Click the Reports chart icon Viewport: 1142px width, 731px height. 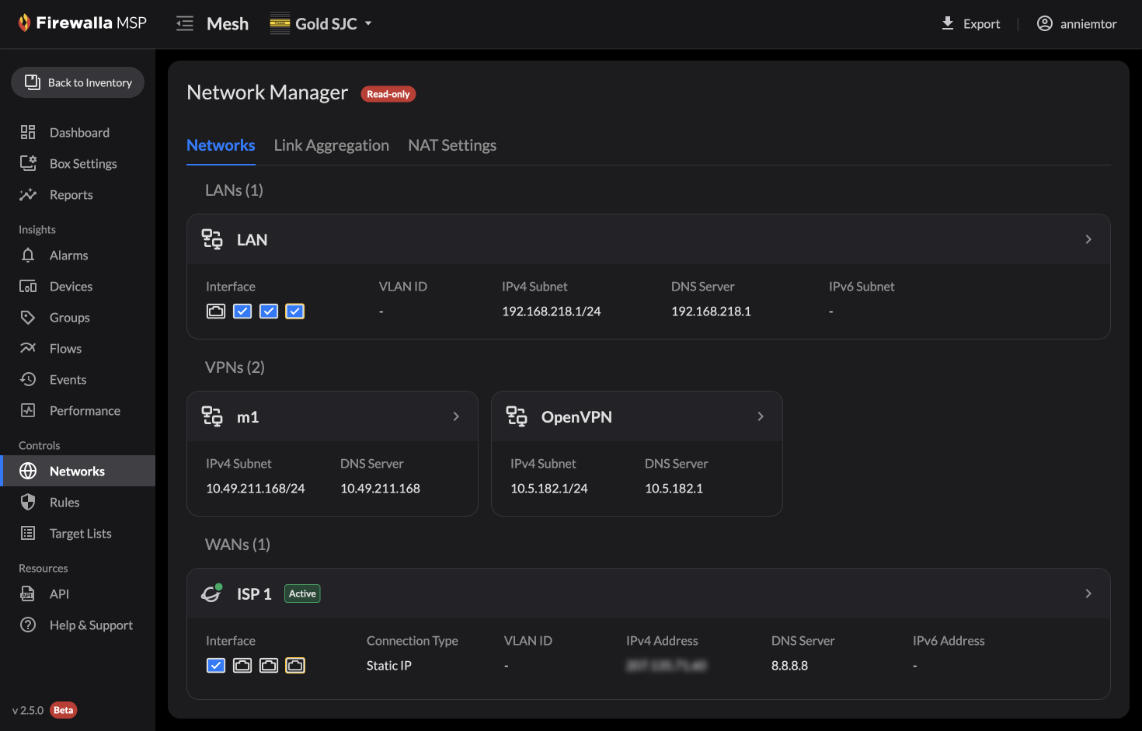click(28, 194)
